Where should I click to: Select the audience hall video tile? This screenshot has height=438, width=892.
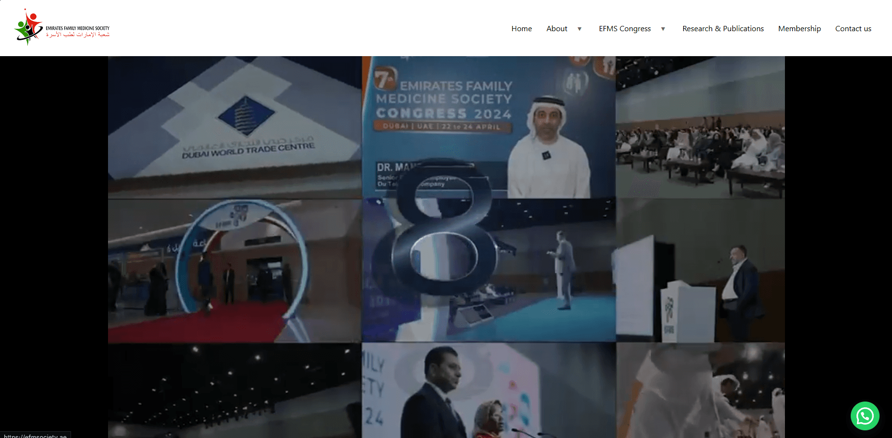click(x=701, y=126)
